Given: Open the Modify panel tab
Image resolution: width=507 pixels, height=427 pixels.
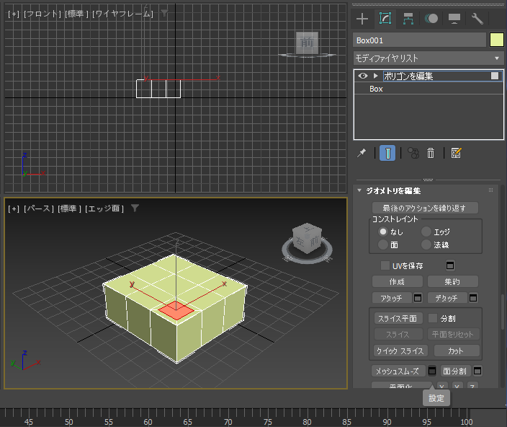Looking at the screenshot, I should tap(385, 19).
